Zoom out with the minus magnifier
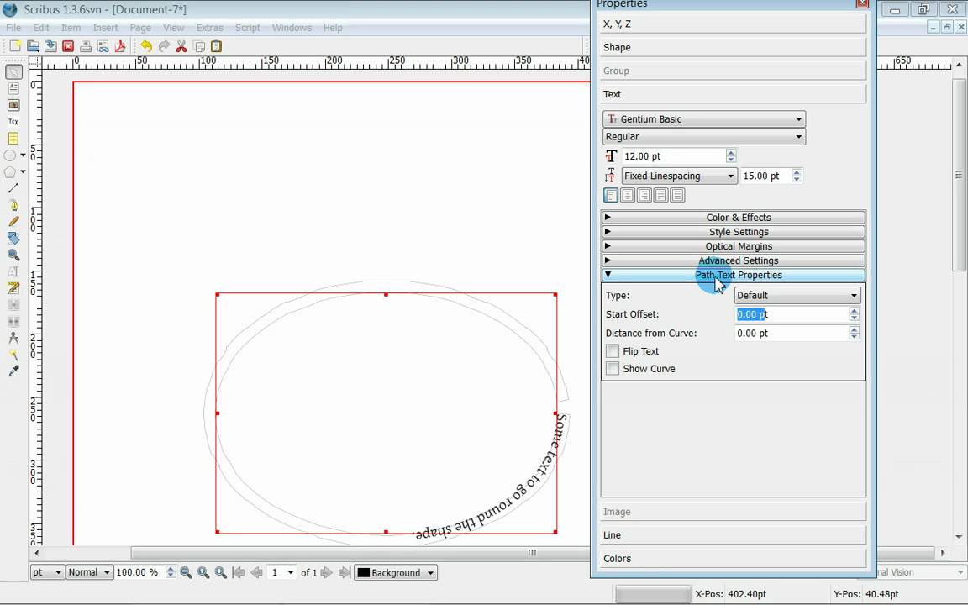 pyautogui.click(x=186, y=573)
